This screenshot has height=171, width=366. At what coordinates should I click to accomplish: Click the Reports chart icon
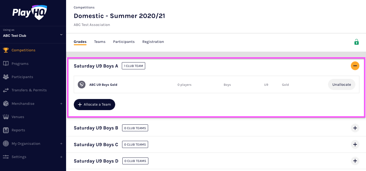pos(6,130)
